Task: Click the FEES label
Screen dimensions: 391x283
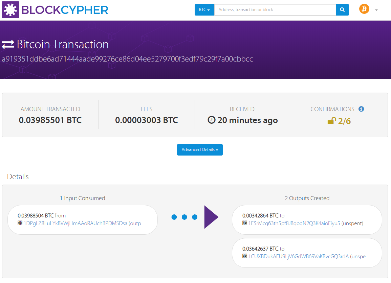Action: pos(147,109)
